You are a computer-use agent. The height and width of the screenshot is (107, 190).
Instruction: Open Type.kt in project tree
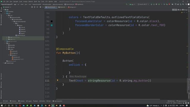[x=22, y=33]
